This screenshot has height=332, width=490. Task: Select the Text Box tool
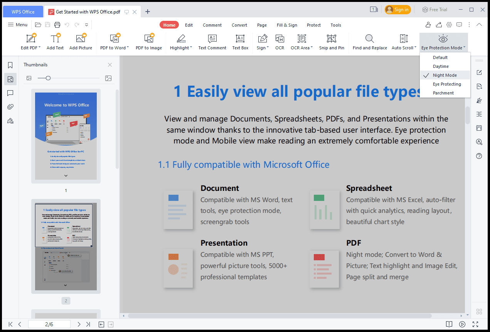(240, 42)
